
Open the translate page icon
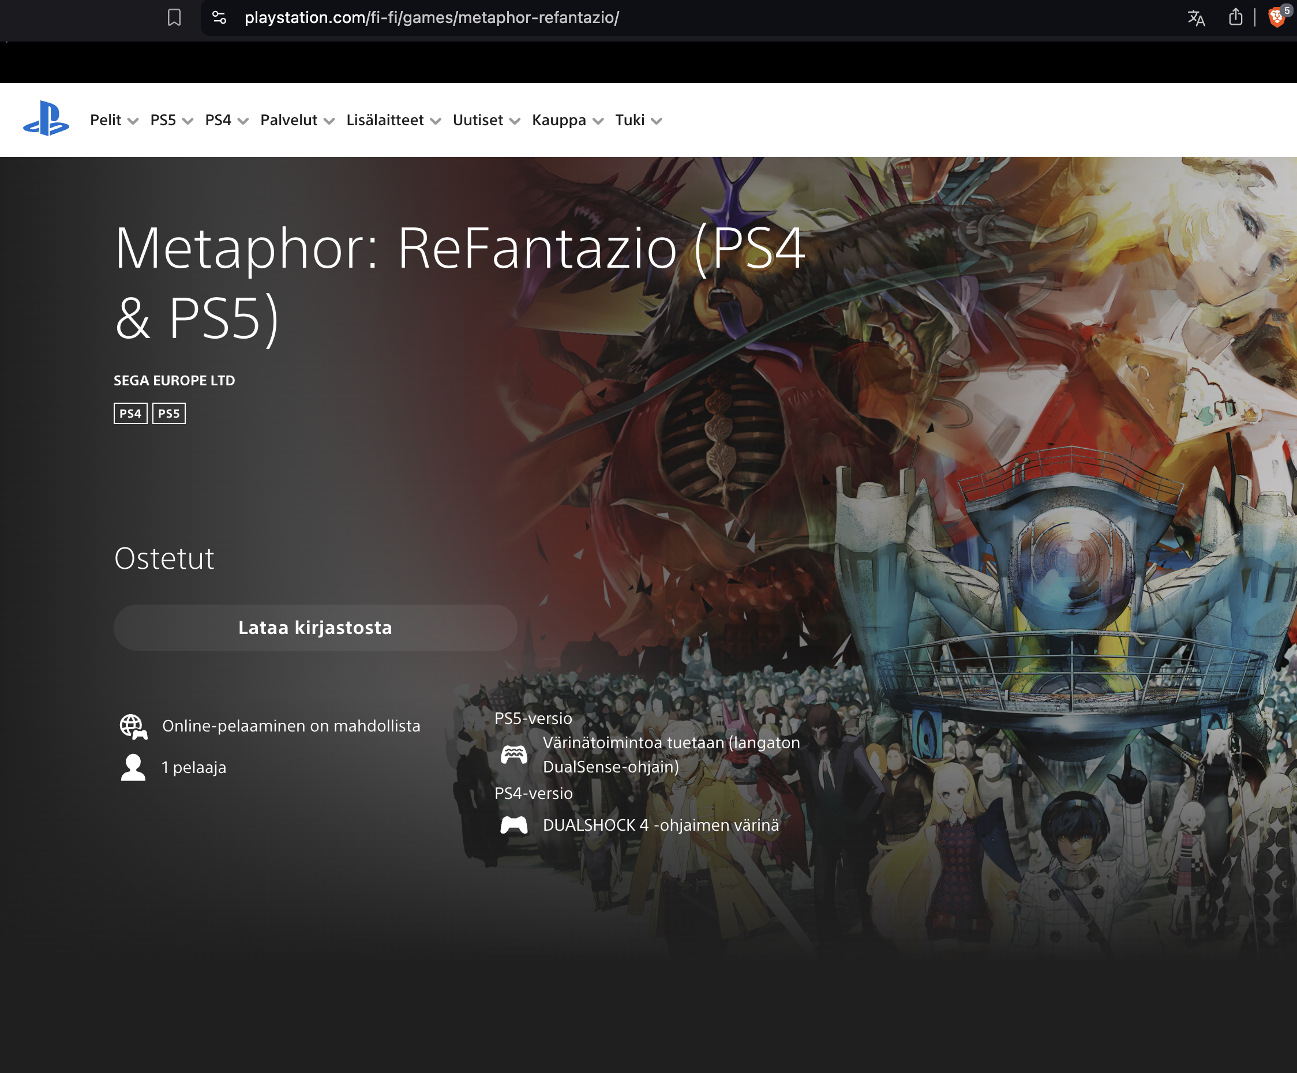pos(1197,17)
